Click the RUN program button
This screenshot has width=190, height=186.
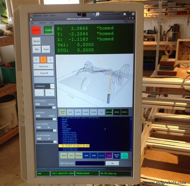point(87,155)
